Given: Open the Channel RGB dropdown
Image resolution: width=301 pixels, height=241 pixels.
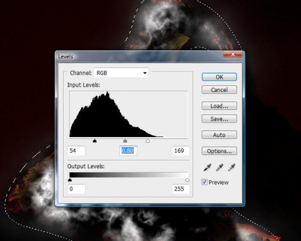Looking at the screenshot, I should [x=122, y=73].
